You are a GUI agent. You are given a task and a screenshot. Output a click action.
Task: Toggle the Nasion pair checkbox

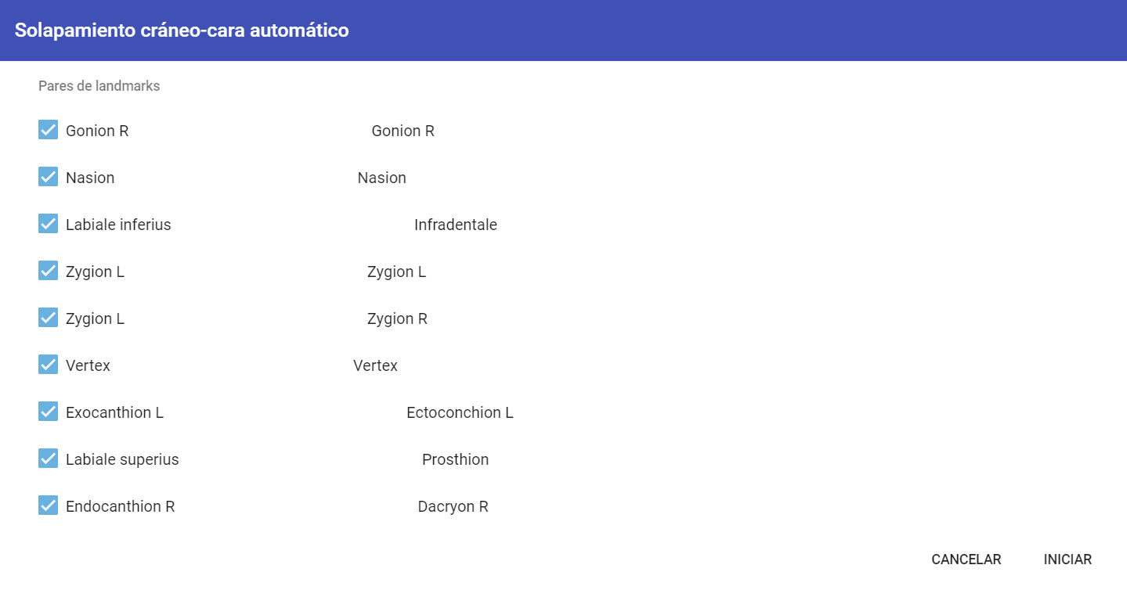pos(48,177)
